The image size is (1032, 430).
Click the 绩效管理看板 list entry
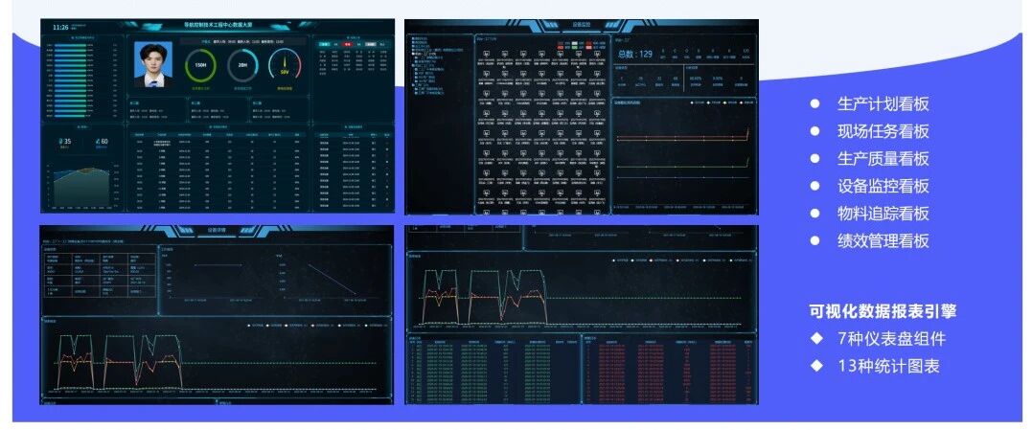coord(883,241)
